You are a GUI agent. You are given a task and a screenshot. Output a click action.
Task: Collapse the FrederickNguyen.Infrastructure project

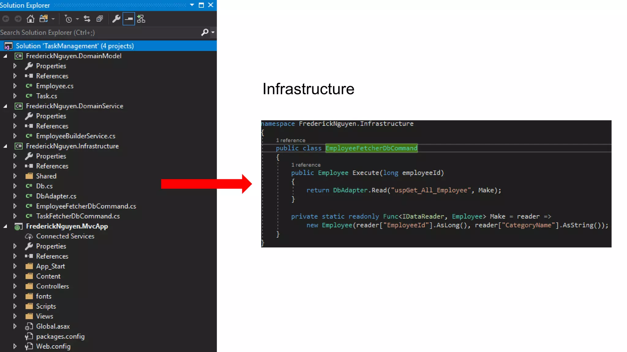point(5,146)
